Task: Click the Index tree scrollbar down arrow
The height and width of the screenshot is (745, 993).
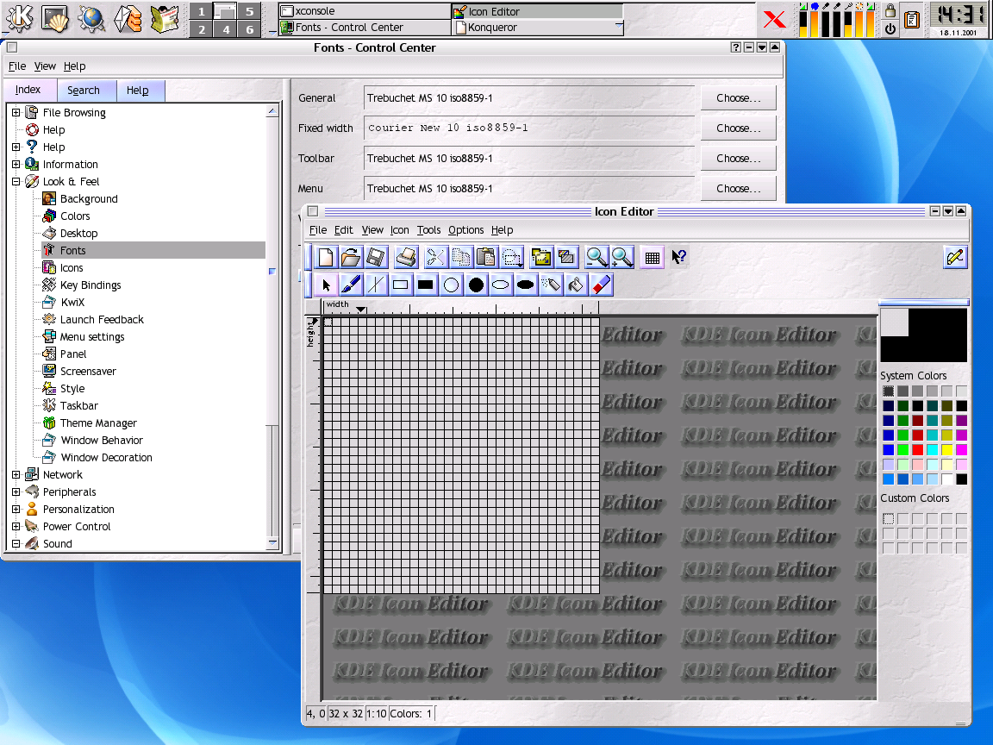Action: pos(273,543)
